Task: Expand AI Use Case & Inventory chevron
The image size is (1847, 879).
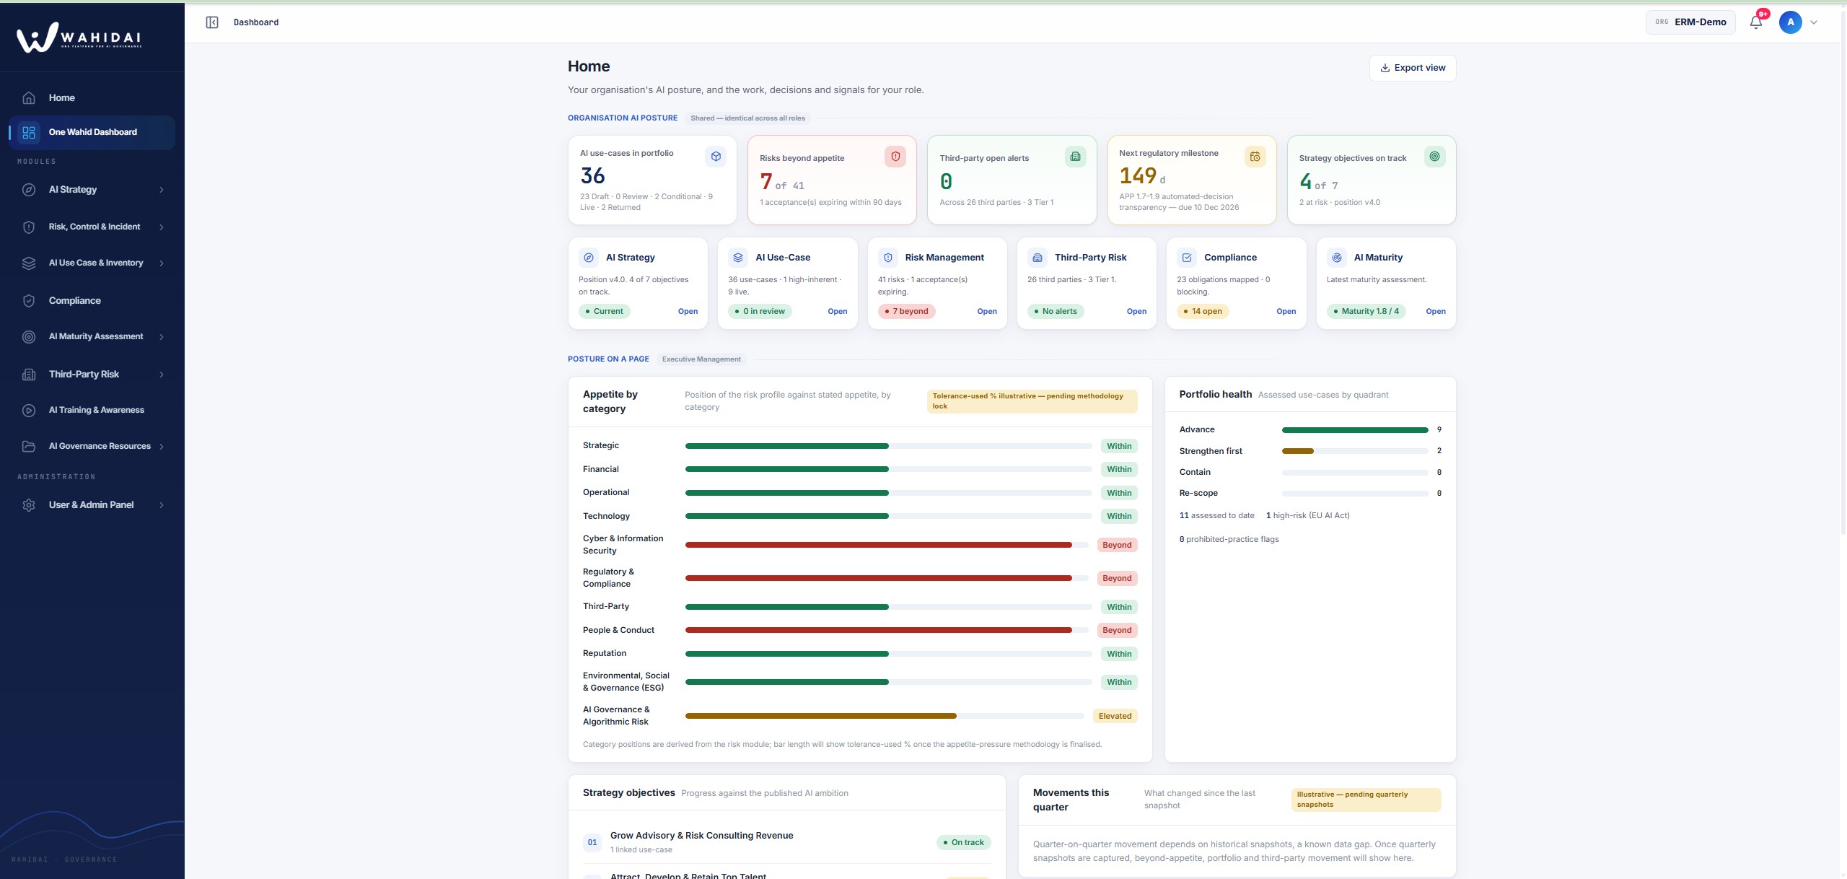Action: [x=162, y=263]
